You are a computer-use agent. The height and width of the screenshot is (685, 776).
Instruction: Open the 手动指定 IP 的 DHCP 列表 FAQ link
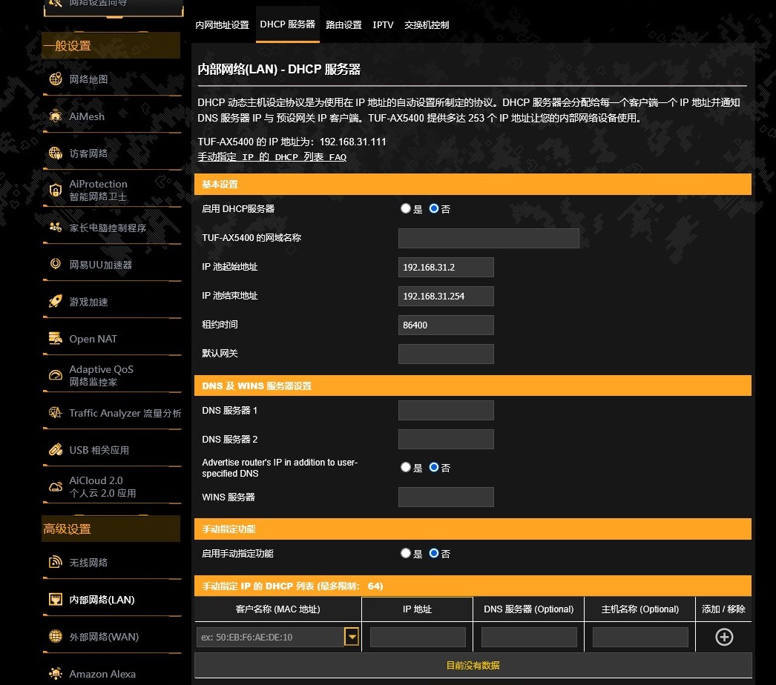click(272, 157)
